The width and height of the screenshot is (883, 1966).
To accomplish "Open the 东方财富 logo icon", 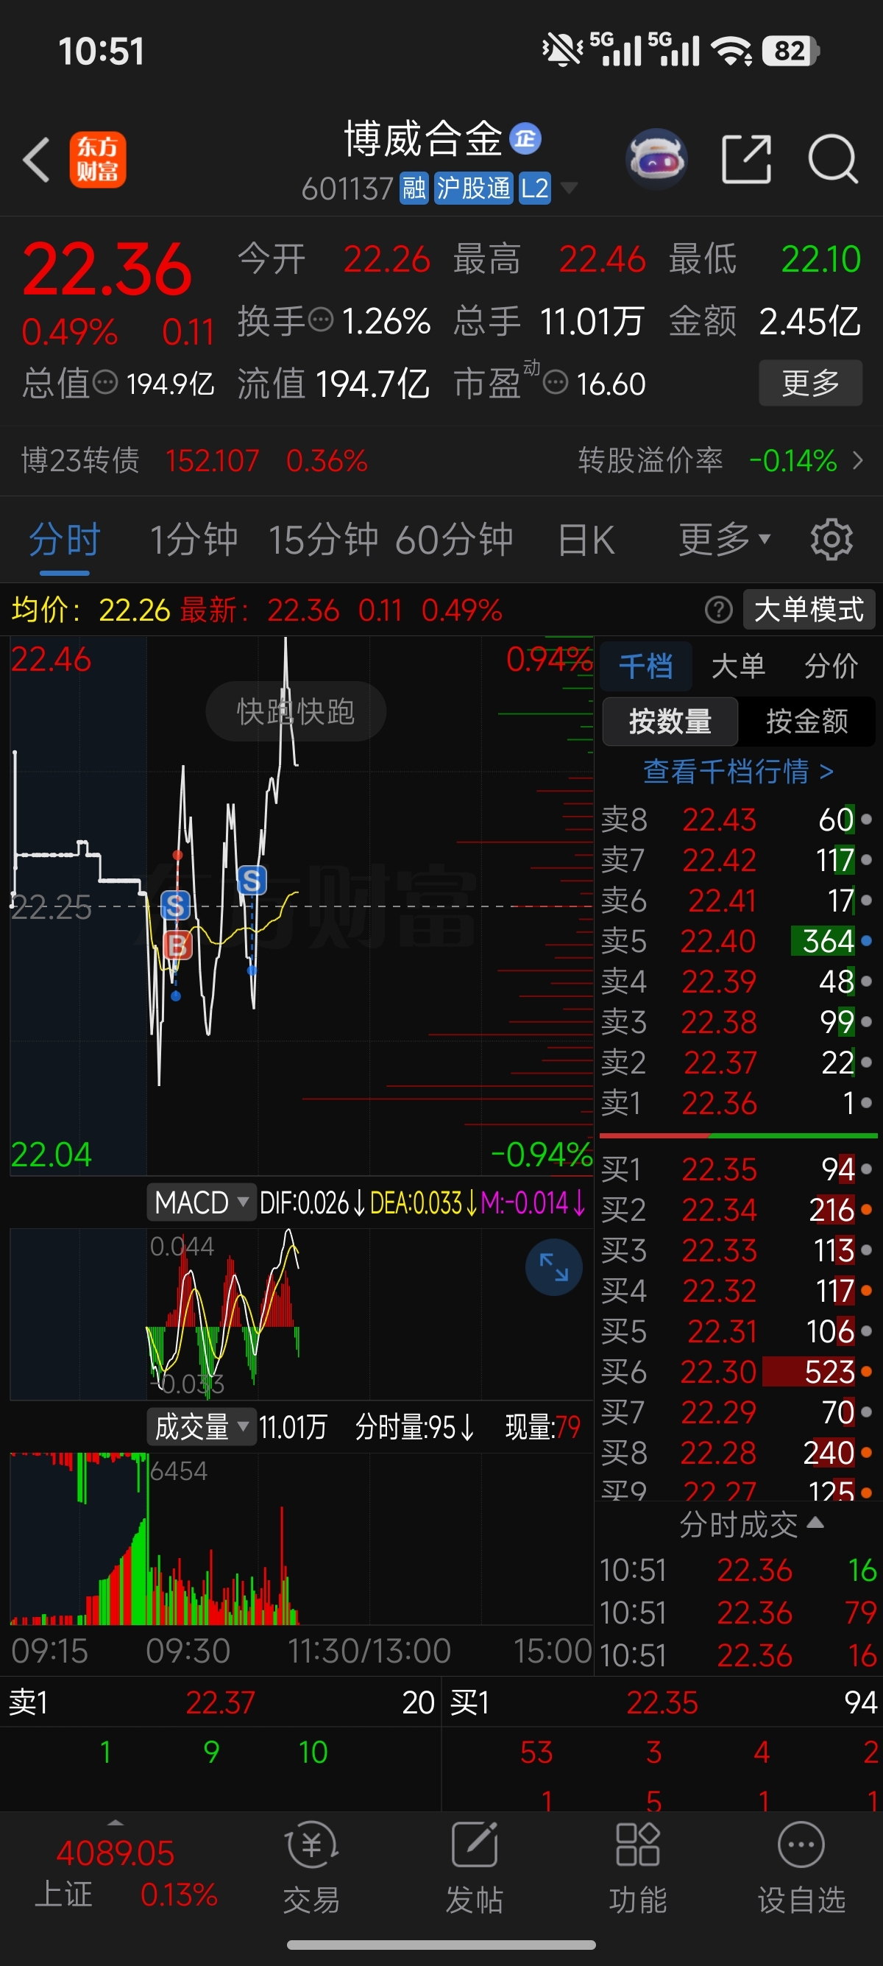I will point(98,160).
